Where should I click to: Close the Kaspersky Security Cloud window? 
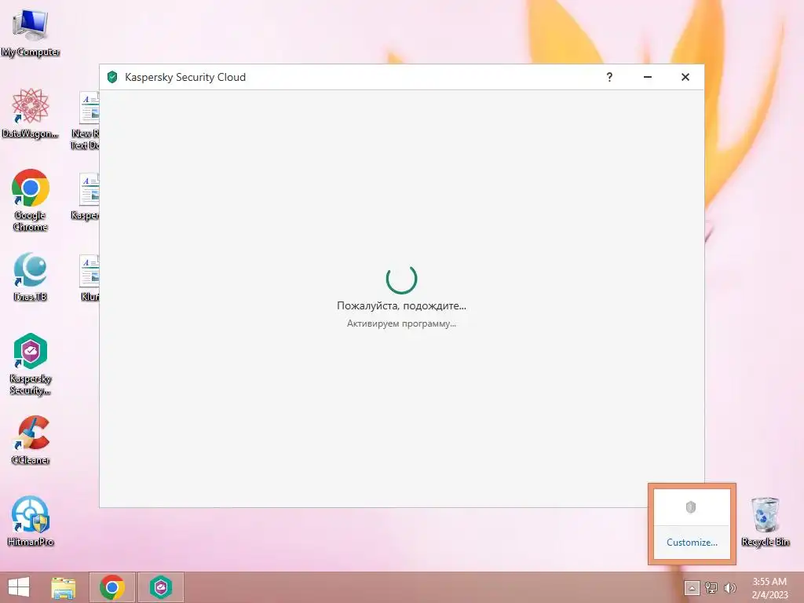pos(685,77)
